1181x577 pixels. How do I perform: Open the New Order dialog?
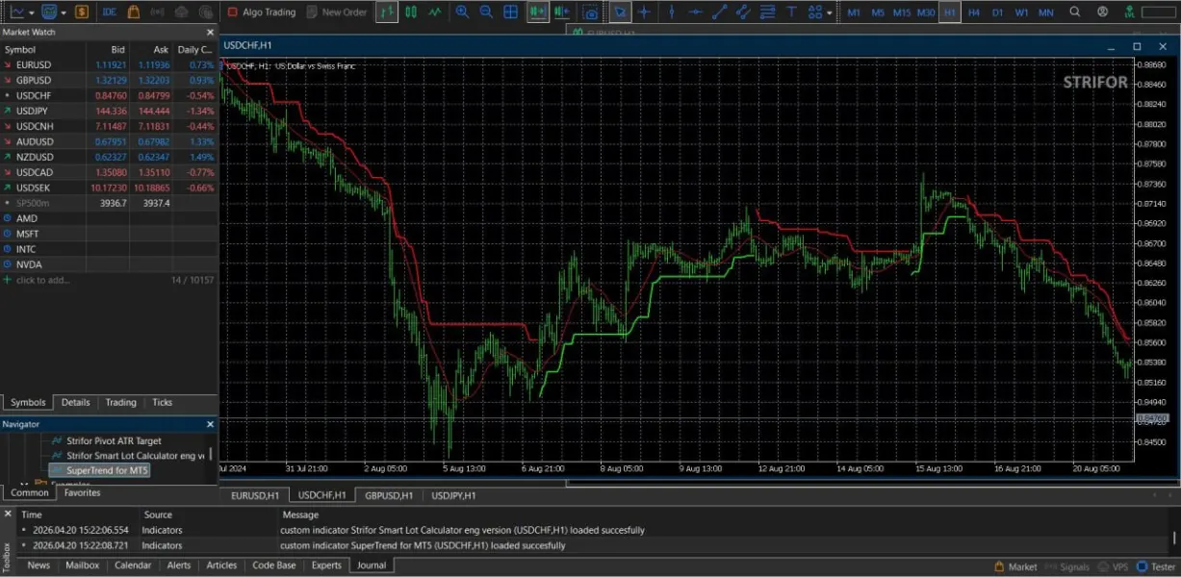(x=336, y=13)
